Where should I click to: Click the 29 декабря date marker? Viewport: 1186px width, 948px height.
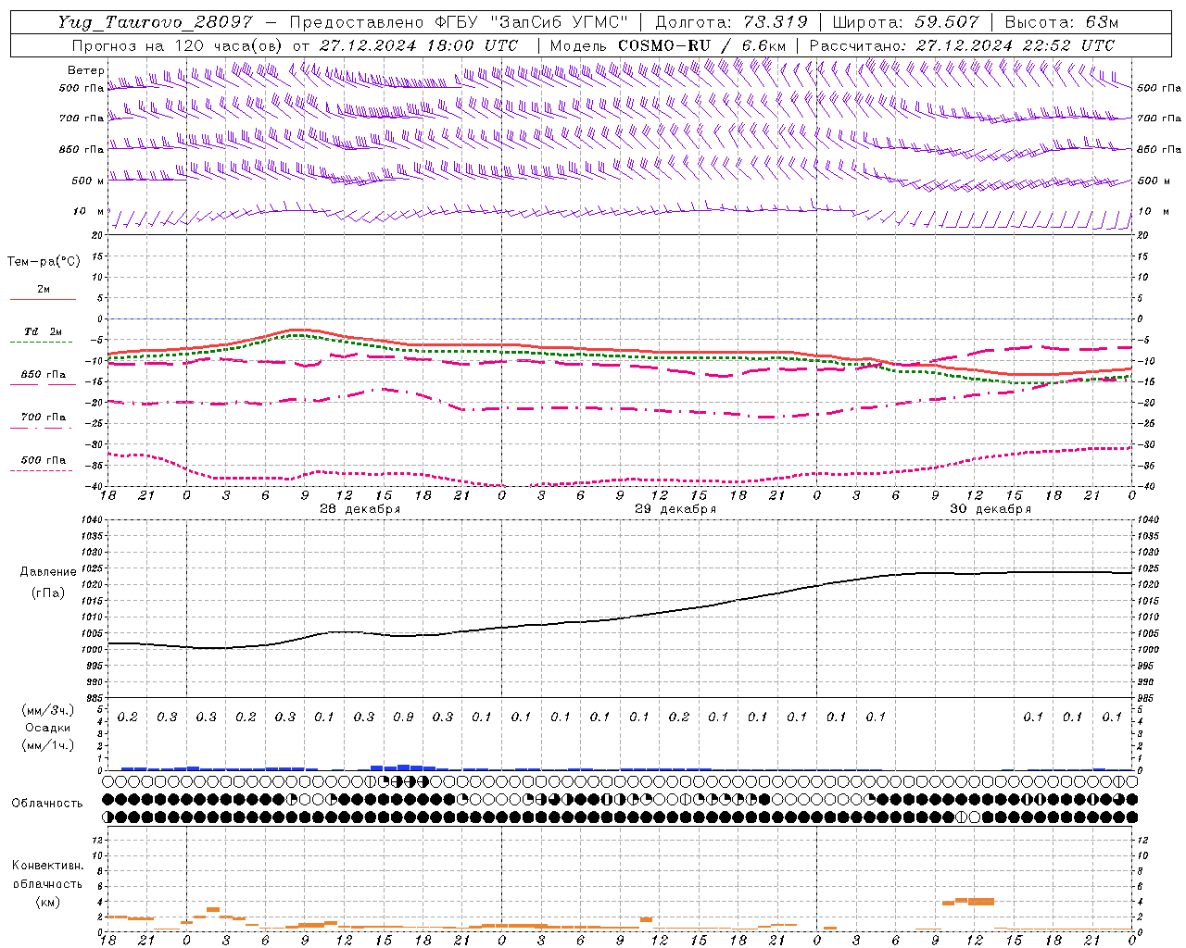pyautogui.click(x=675, y=509)
